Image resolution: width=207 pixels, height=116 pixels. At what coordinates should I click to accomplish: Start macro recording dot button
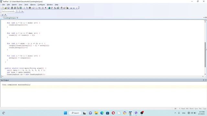pos(71,8)
